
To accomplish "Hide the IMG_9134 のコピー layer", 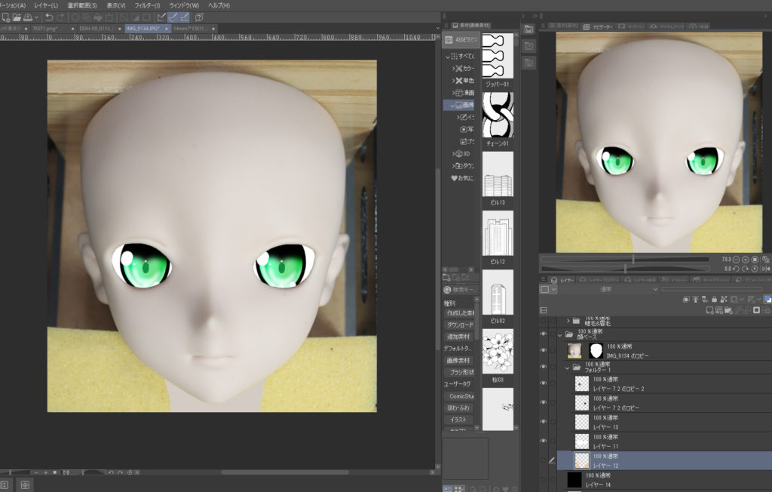I will tap(543, 350).
